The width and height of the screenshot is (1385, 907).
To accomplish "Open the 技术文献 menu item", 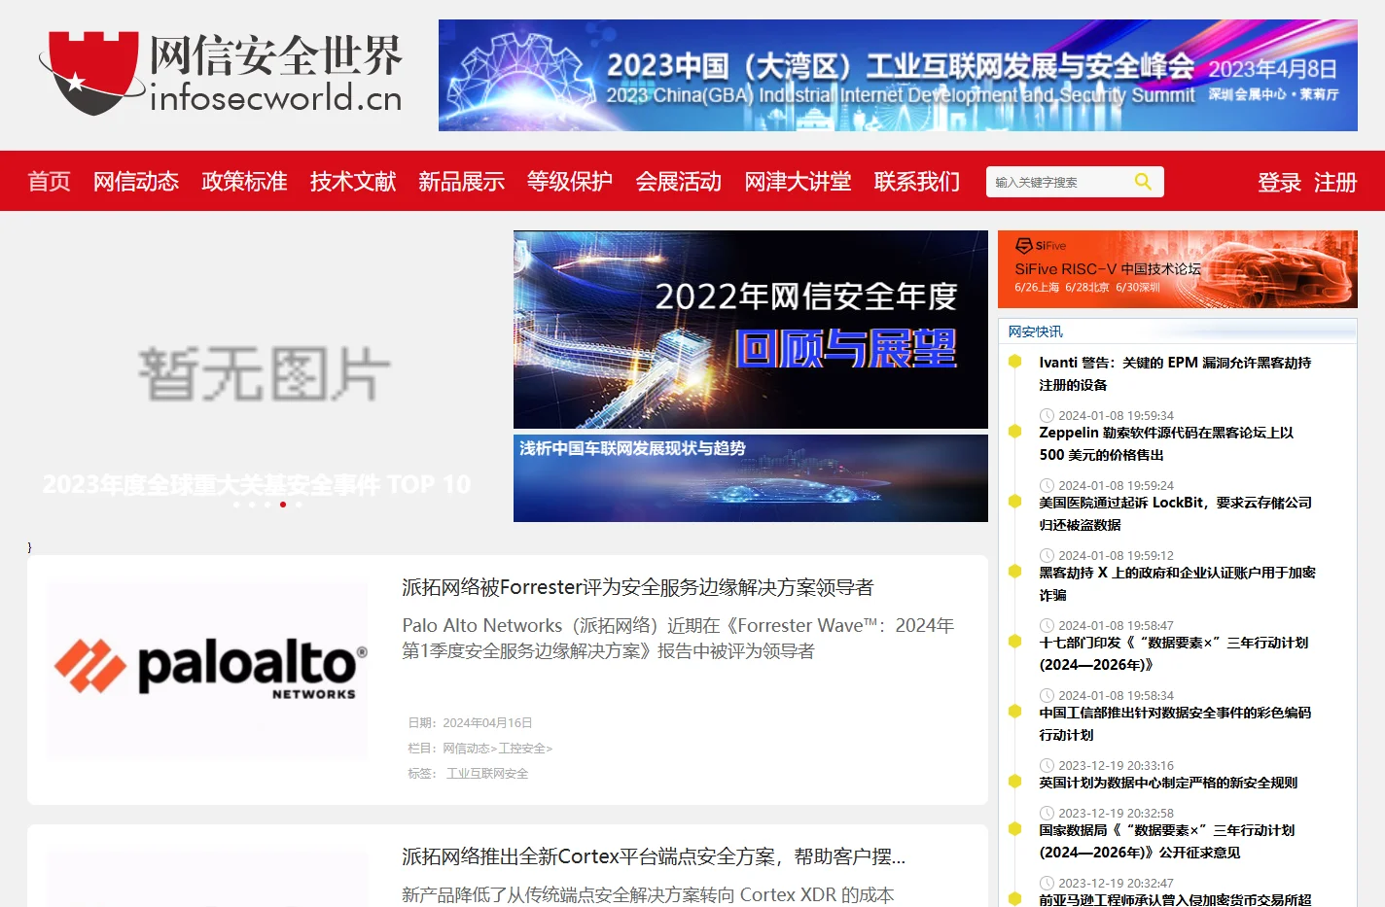I will (353, 182).
